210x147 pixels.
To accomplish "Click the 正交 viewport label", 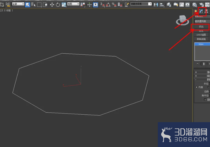I will [x=2, y=10].
